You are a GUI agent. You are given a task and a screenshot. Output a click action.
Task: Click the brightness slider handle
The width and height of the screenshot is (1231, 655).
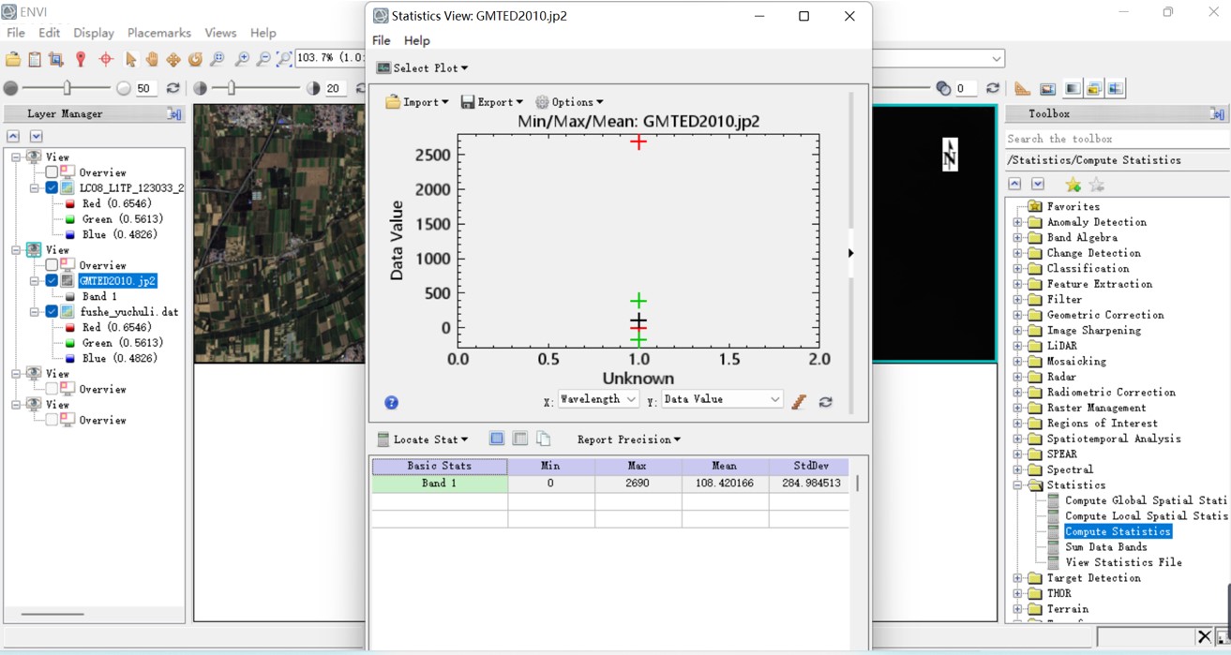[x=67, y=88]
